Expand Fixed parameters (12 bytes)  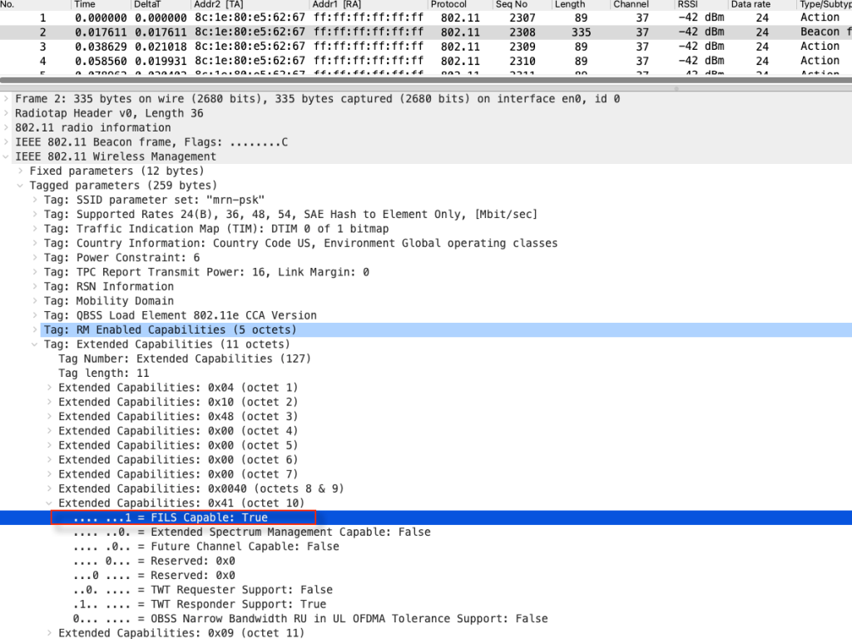tap(21, 171)
